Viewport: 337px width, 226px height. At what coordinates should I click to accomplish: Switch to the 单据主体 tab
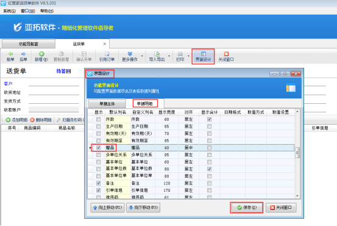(x=107, y=104)
